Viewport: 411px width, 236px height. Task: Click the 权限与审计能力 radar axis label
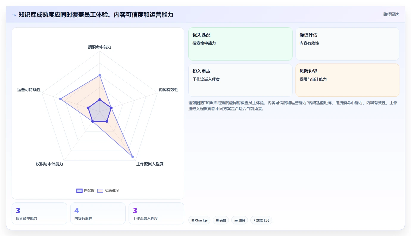(49, 164)
